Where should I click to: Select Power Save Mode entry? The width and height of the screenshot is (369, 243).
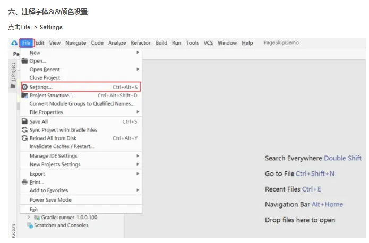(x=81, y=199)
